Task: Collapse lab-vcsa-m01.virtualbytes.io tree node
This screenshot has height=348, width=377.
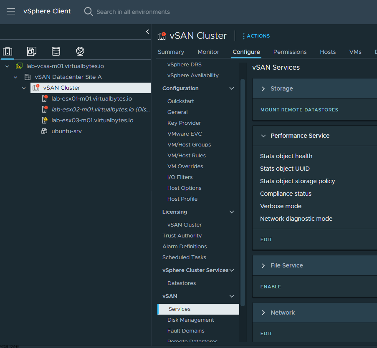Action: point(7,66)
